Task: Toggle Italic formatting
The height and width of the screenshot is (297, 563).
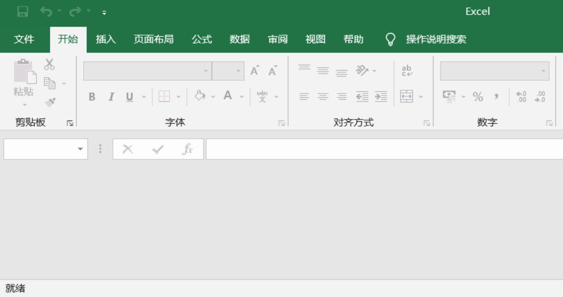Action: click(111, 97)
